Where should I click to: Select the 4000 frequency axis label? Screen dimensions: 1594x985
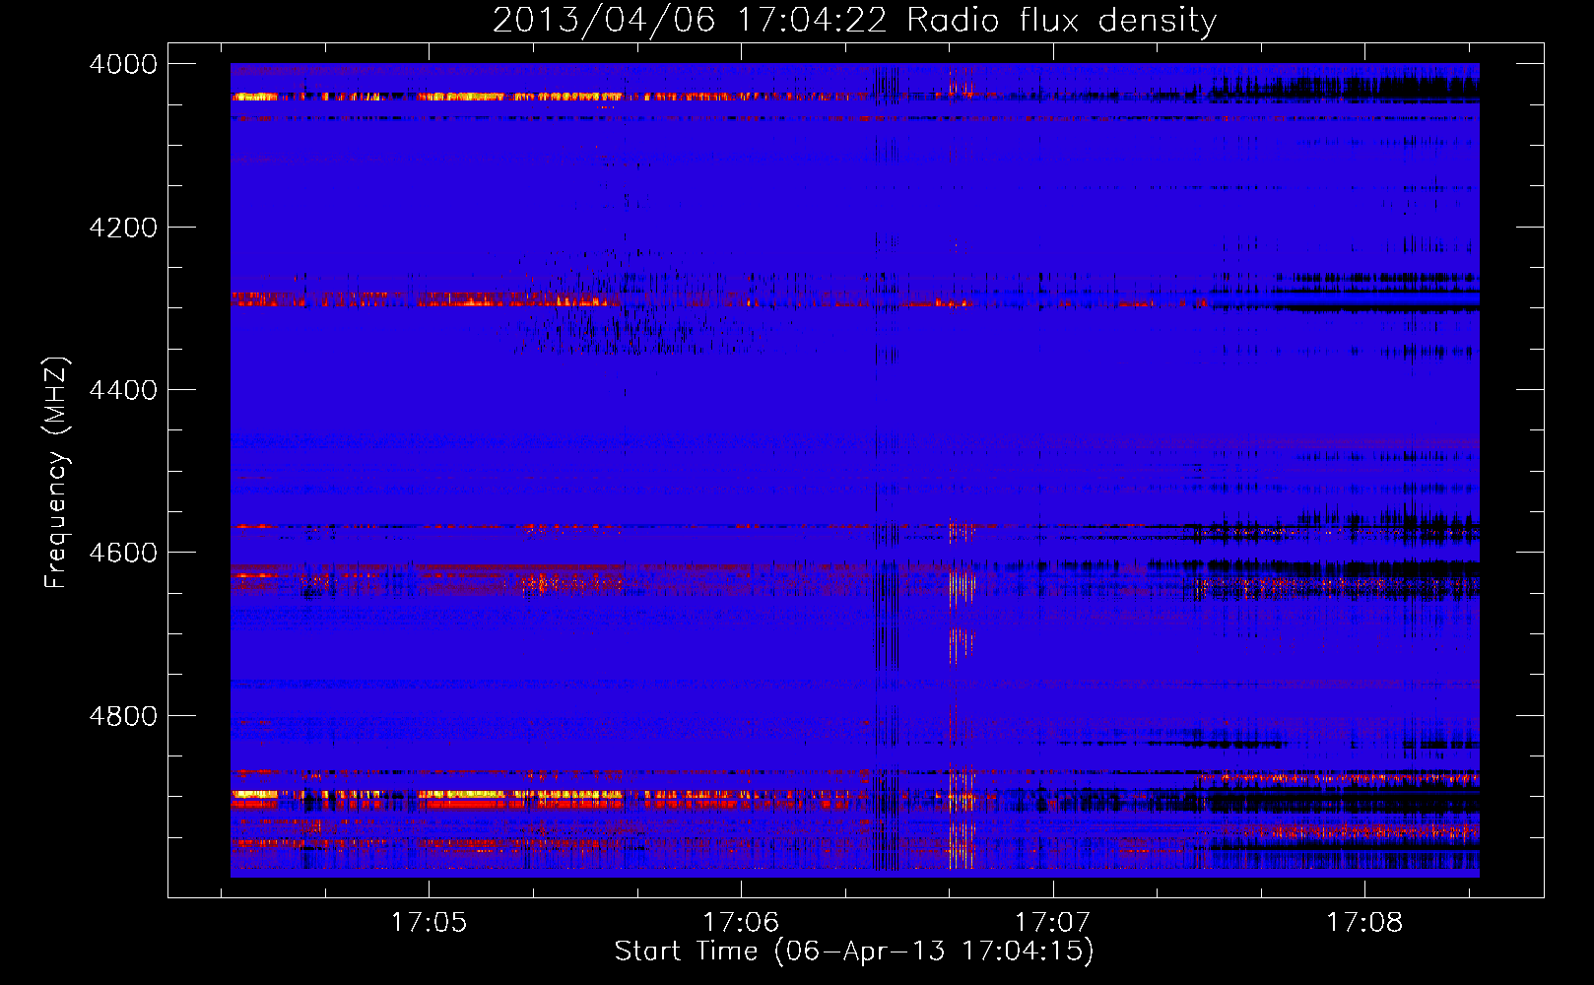[123, 64]
